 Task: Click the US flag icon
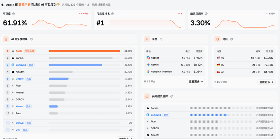coord(218,58)
